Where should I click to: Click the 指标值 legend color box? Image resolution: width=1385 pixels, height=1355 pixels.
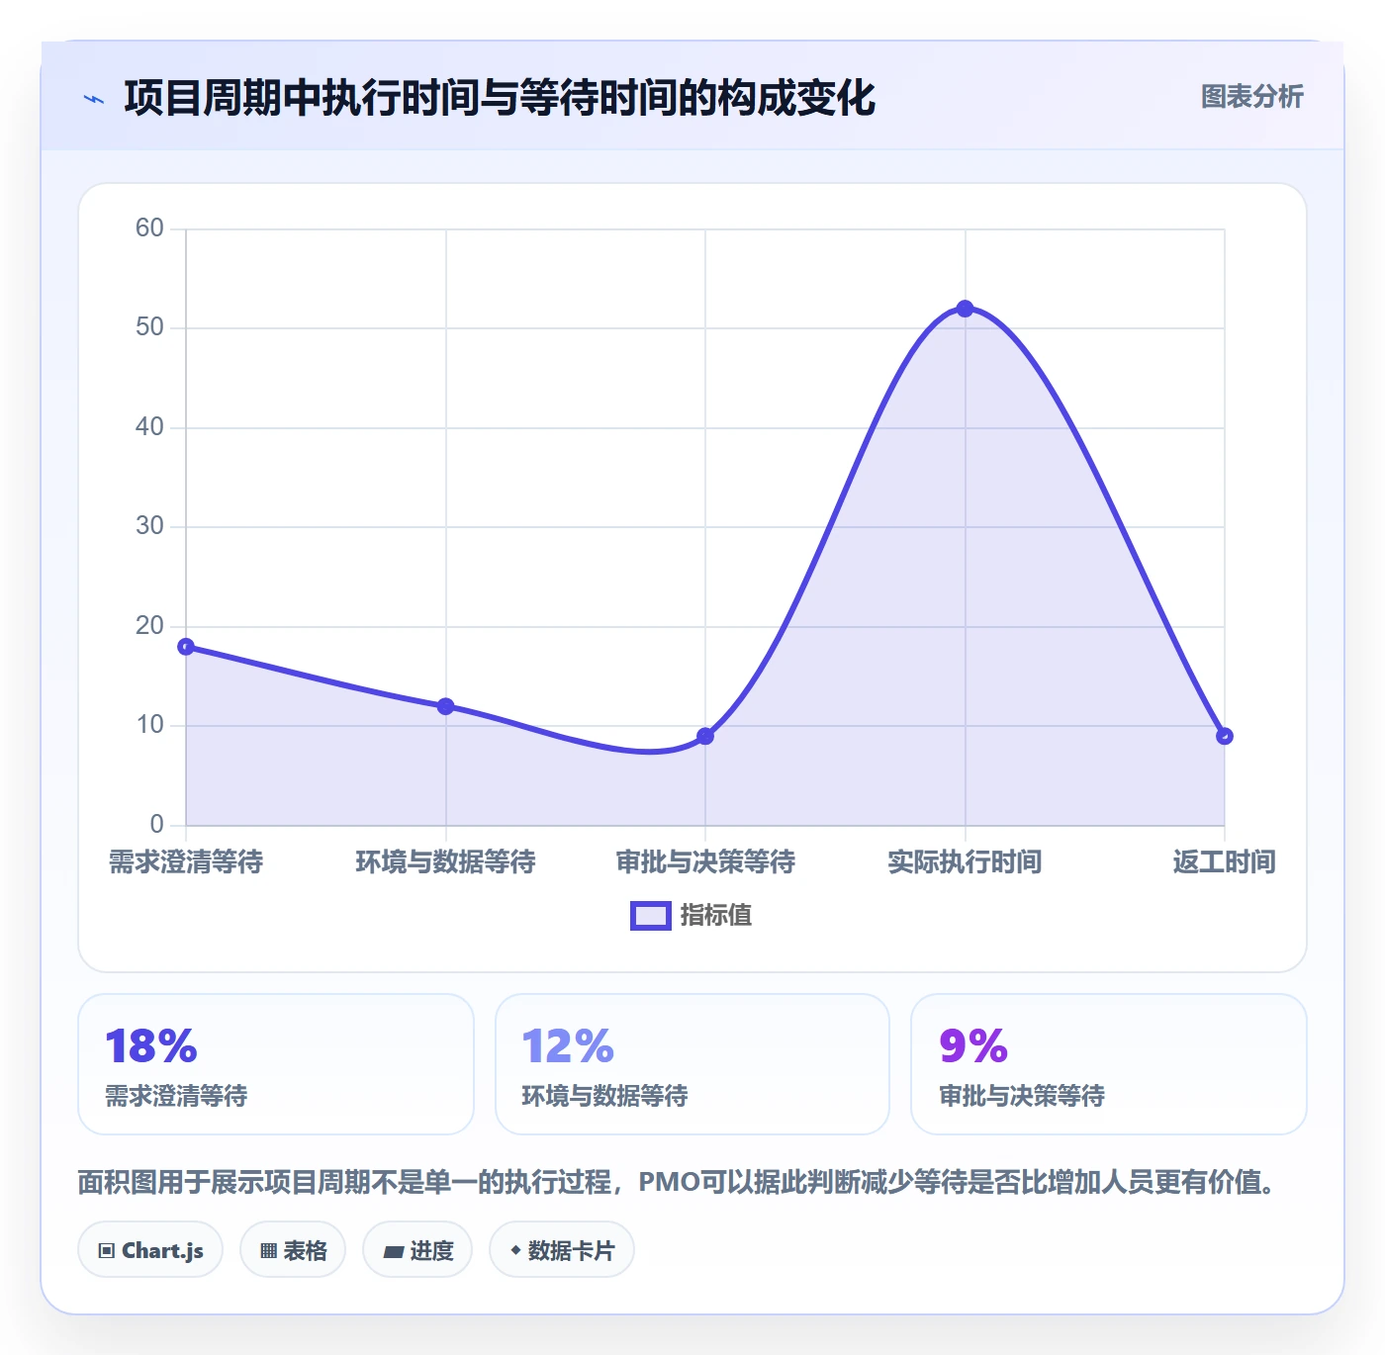tap(651, 916)
